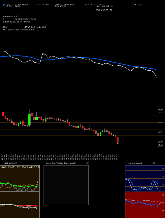Viewport: 165px width, 218px height.
Task: Click the 'CL: 29.73' closing price text
Action: (x=60, y=6)
